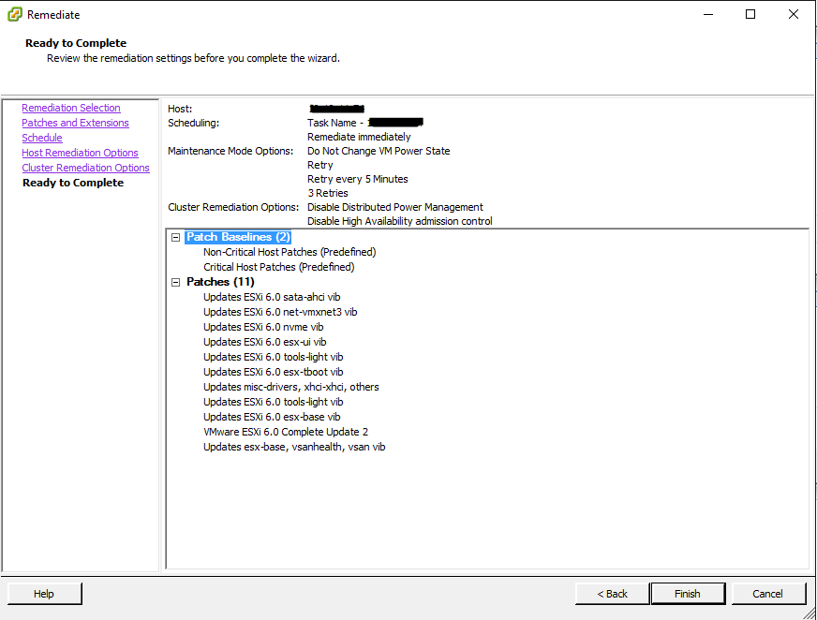The width and height of the screenshot is (817, 620).
Task: Select Updates ESXi 6.0 esx-ui vib
Action: click(265, 342)
